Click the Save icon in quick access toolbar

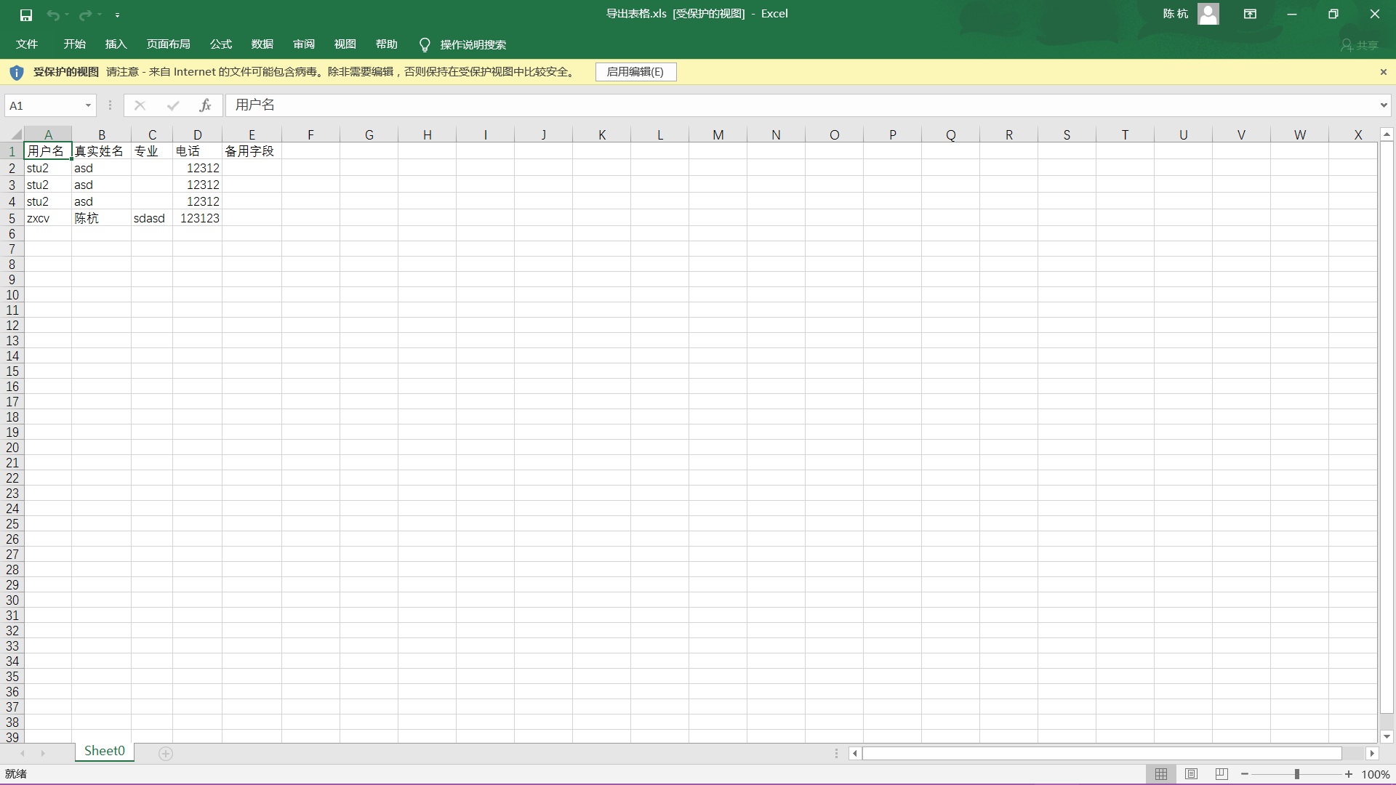pos(26,15)
